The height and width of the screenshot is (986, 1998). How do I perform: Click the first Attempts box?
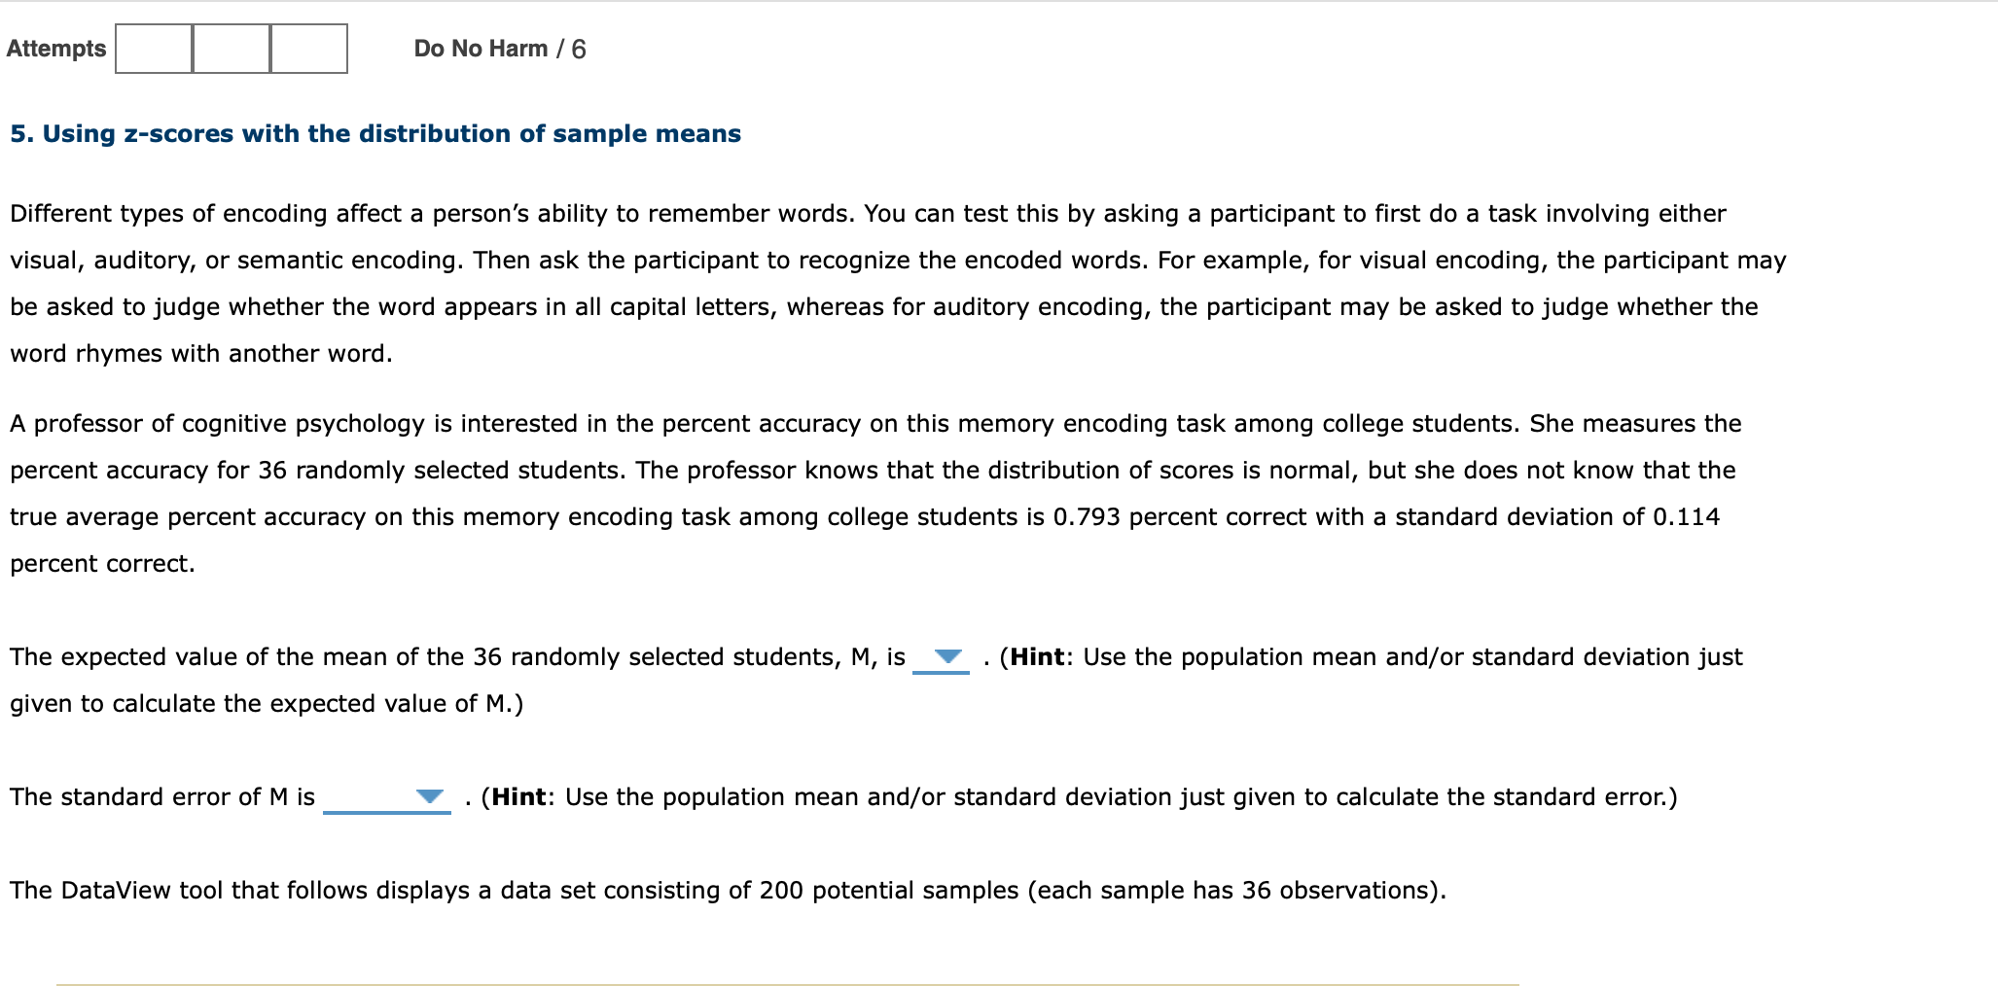click(x=152, y=47)
